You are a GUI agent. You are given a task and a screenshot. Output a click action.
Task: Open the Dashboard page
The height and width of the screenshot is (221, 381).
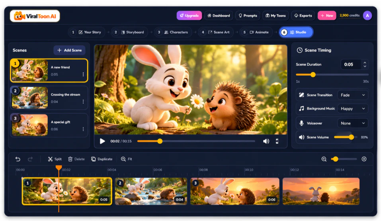pos(219,16)
